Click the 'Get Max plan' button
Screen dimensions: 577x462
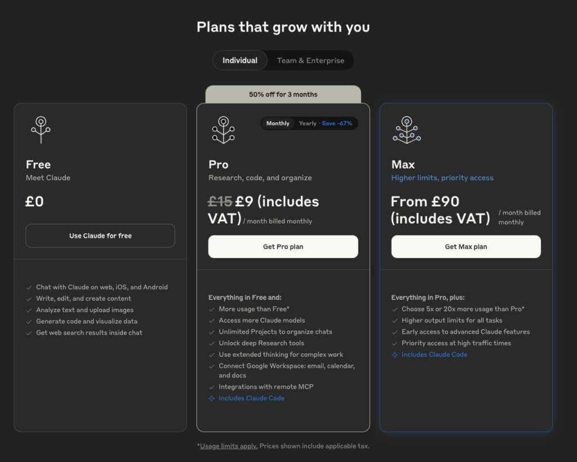tap(466, 247)
